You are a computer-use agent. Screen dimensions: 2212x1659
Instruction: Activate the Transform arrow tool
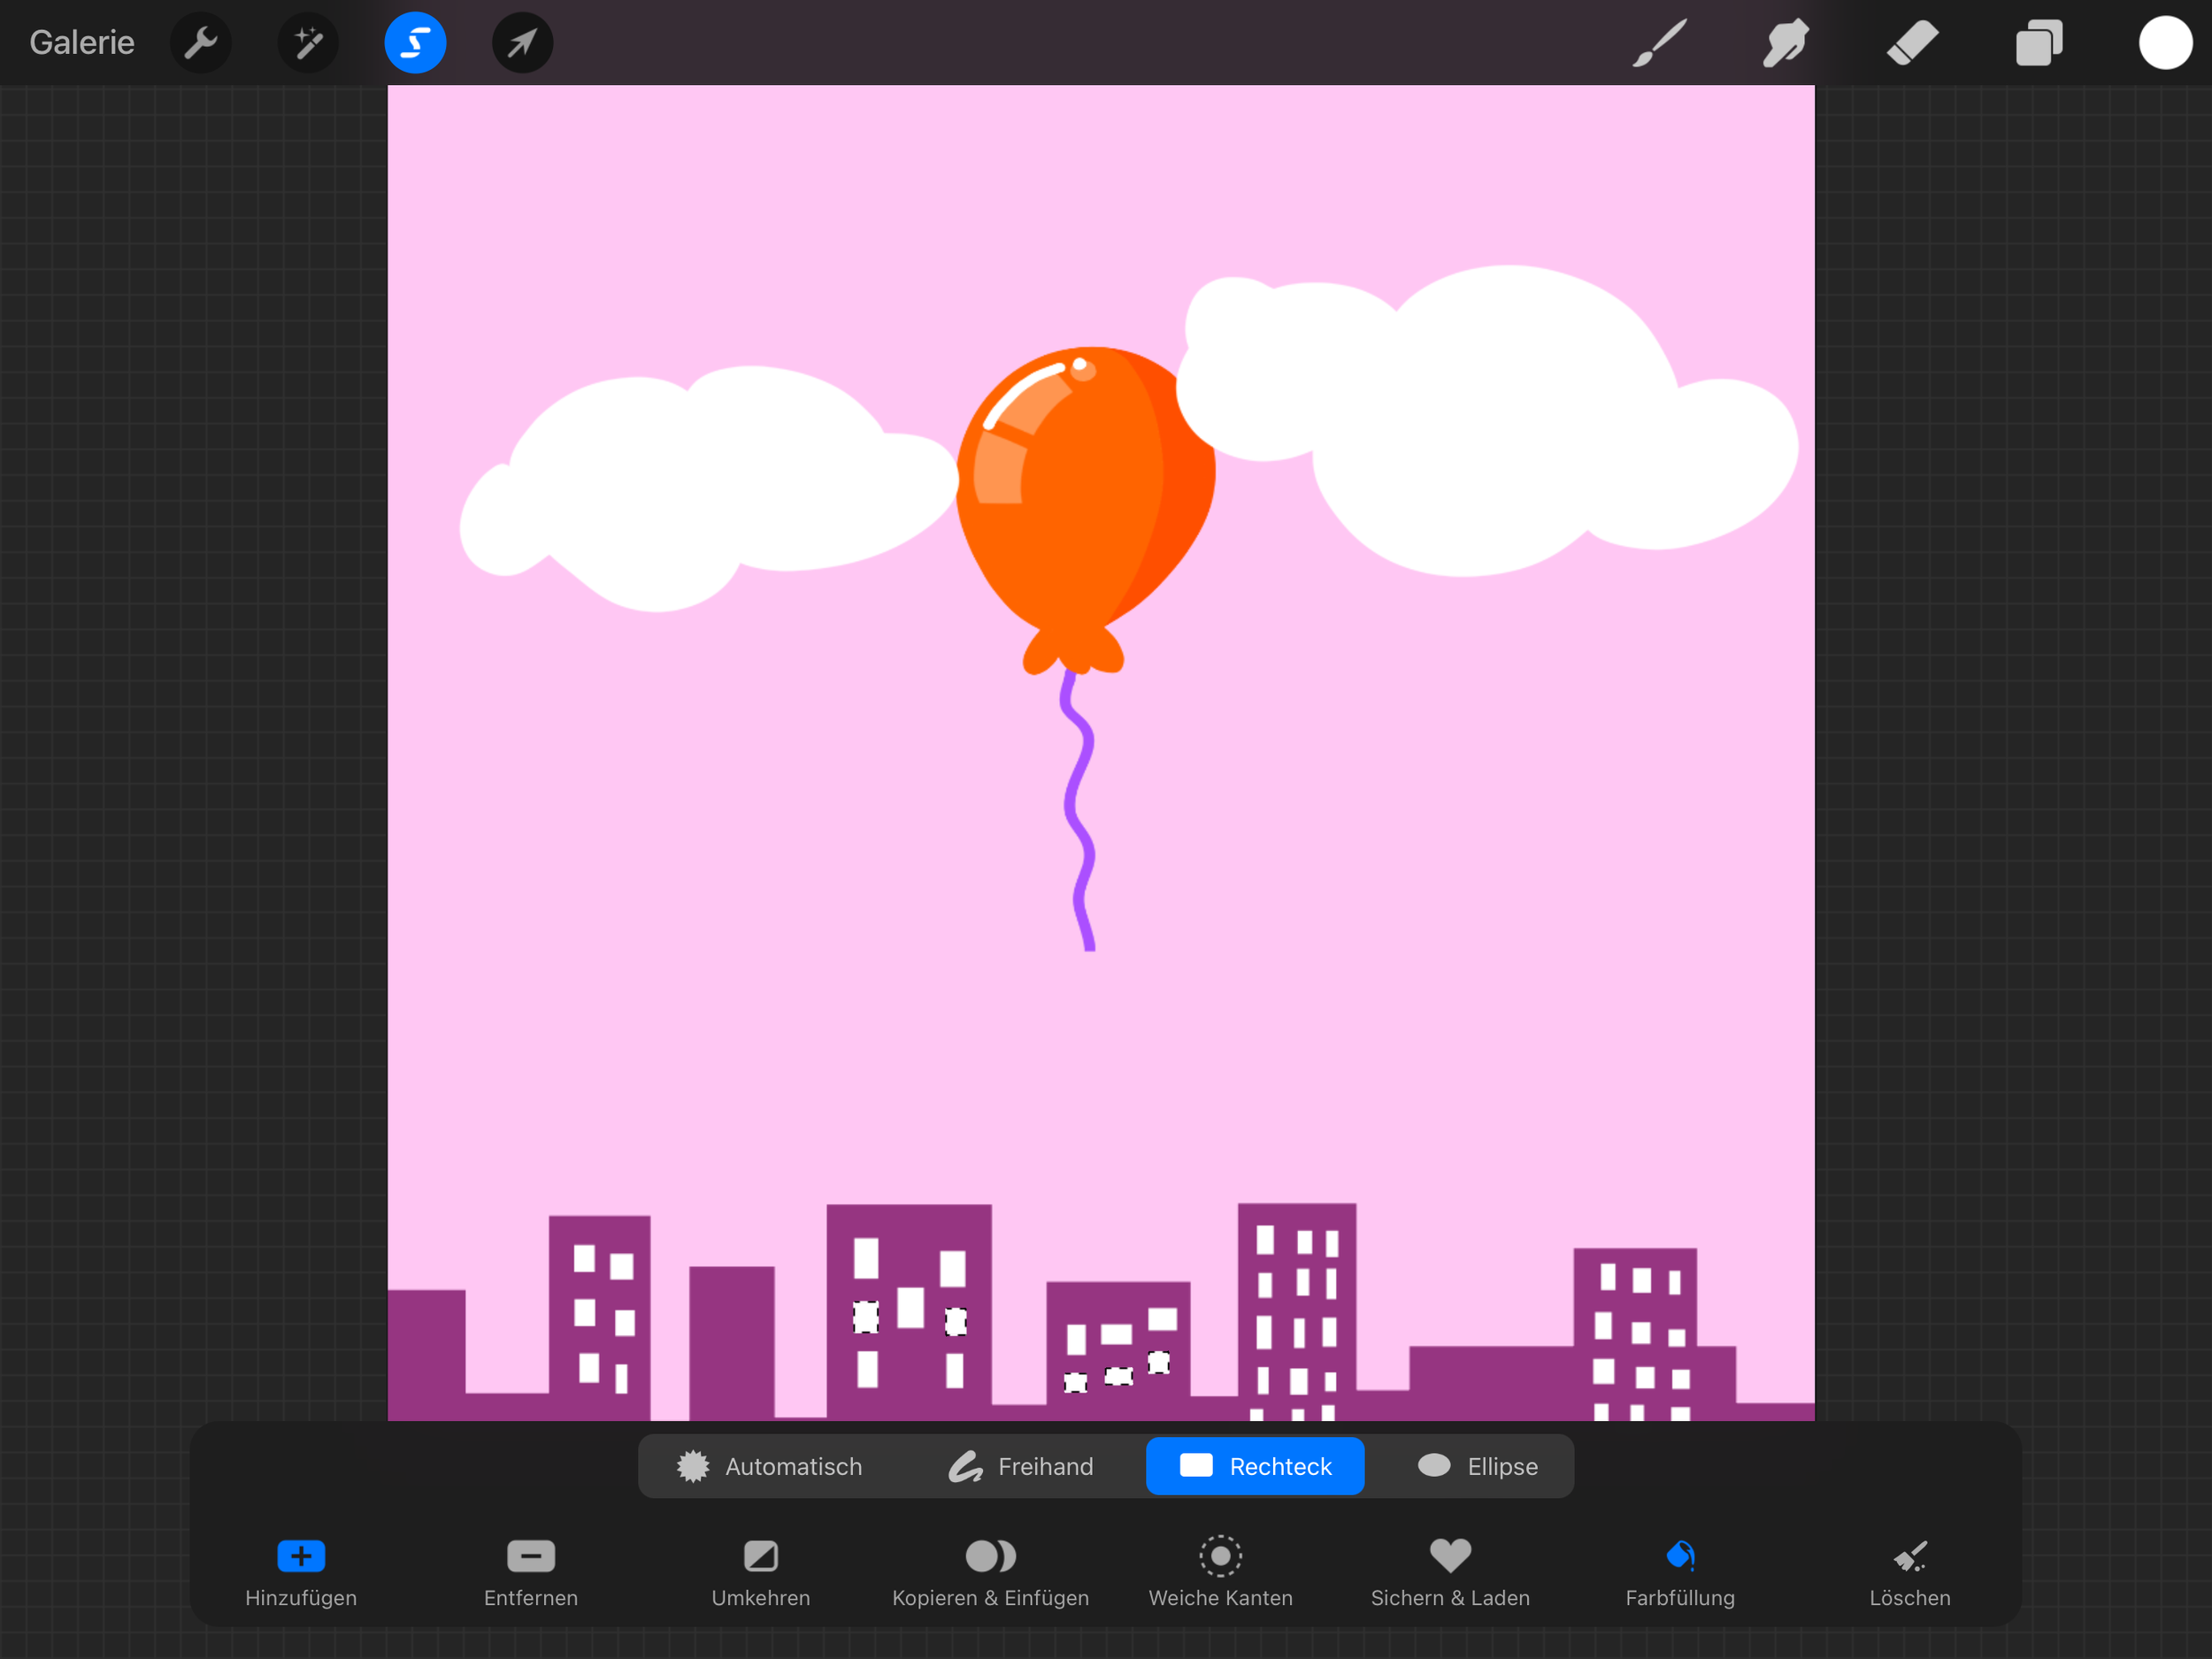pos(522,42)
